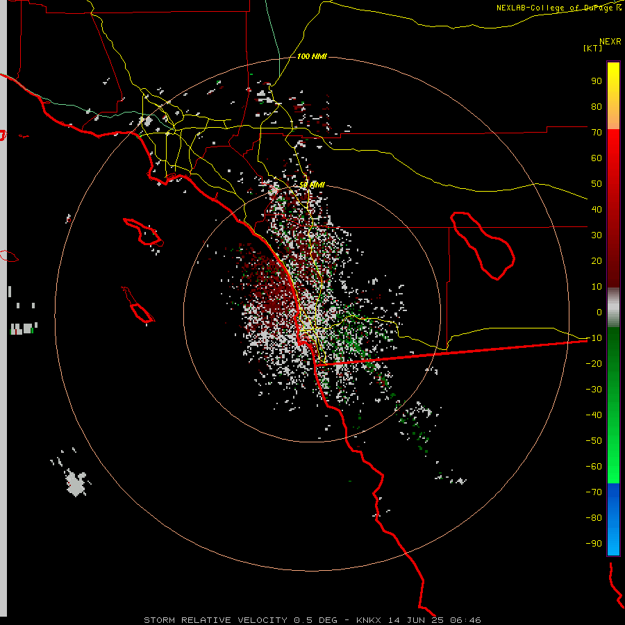Click the -50 scale value

(594, 441)
